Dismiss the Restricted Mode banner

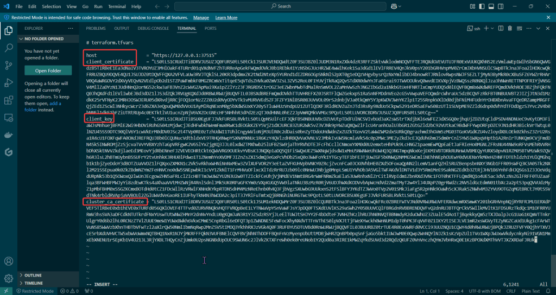pos(549,17)
